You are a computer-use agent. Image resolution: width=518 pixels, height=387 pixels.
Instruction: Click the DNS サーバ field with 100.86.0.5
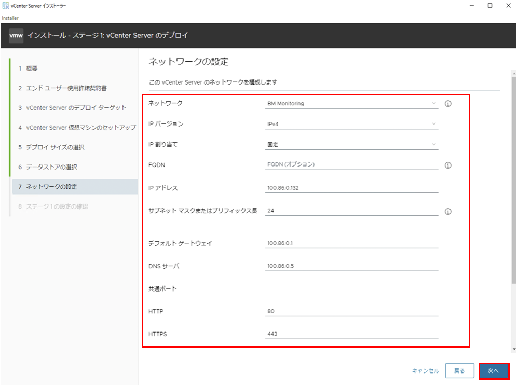351,266
